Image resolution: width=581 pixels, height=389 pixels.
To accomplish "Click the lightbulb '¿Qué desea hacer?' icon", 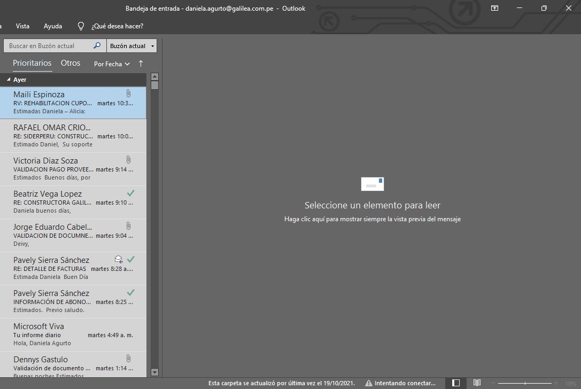I will coord(81,26).
